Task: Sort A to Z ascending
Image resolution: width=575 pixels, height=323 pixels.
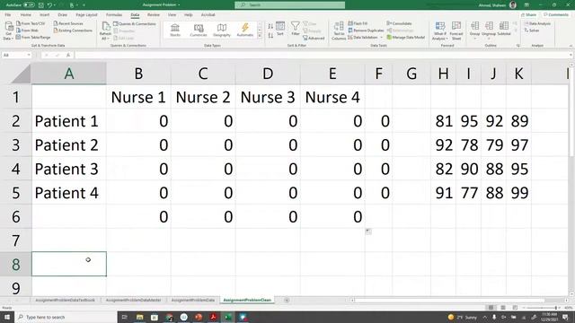Action: (x=270, y=26)
